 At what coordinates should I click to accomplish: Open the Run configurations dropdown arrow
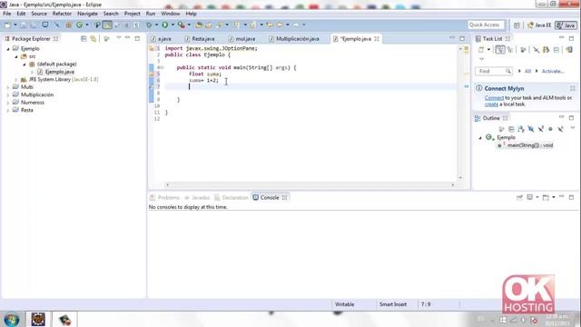click(172, 25)
